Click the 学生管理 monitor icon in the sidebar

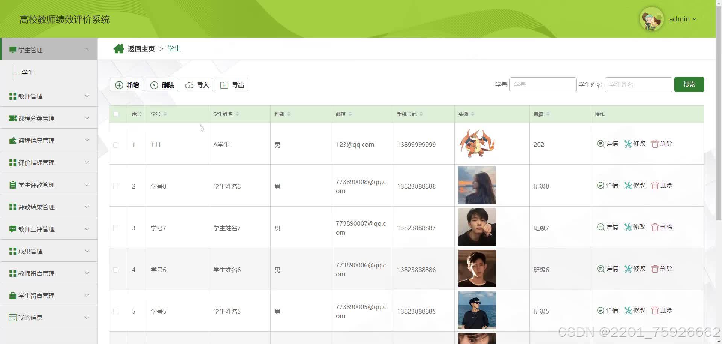tap(13, 50)
